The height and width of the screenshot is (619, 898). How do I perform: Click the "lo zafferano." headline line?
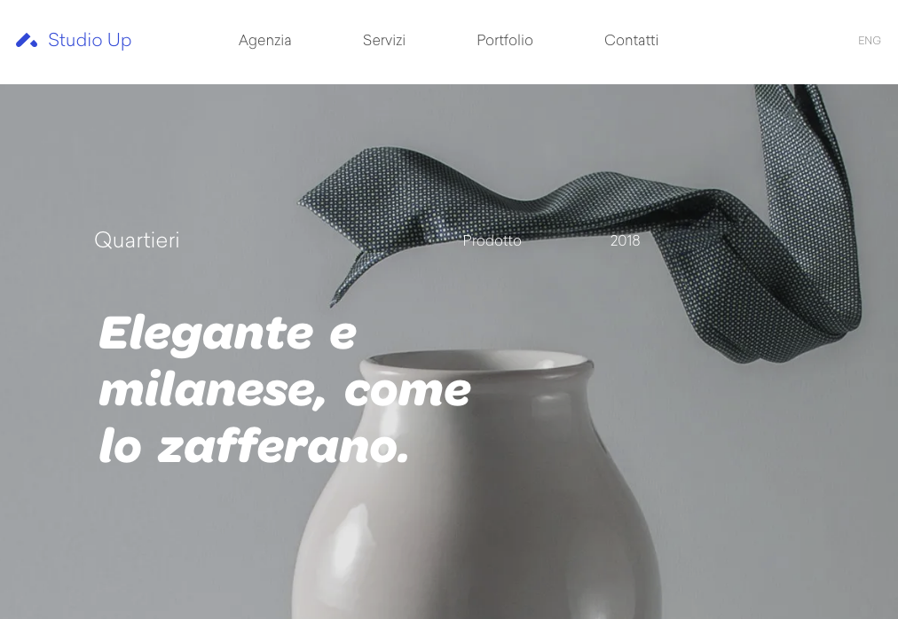coord(254,446)
